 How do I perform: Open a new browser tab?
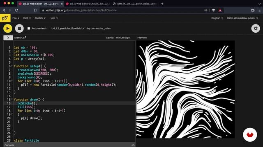point(162,4)
